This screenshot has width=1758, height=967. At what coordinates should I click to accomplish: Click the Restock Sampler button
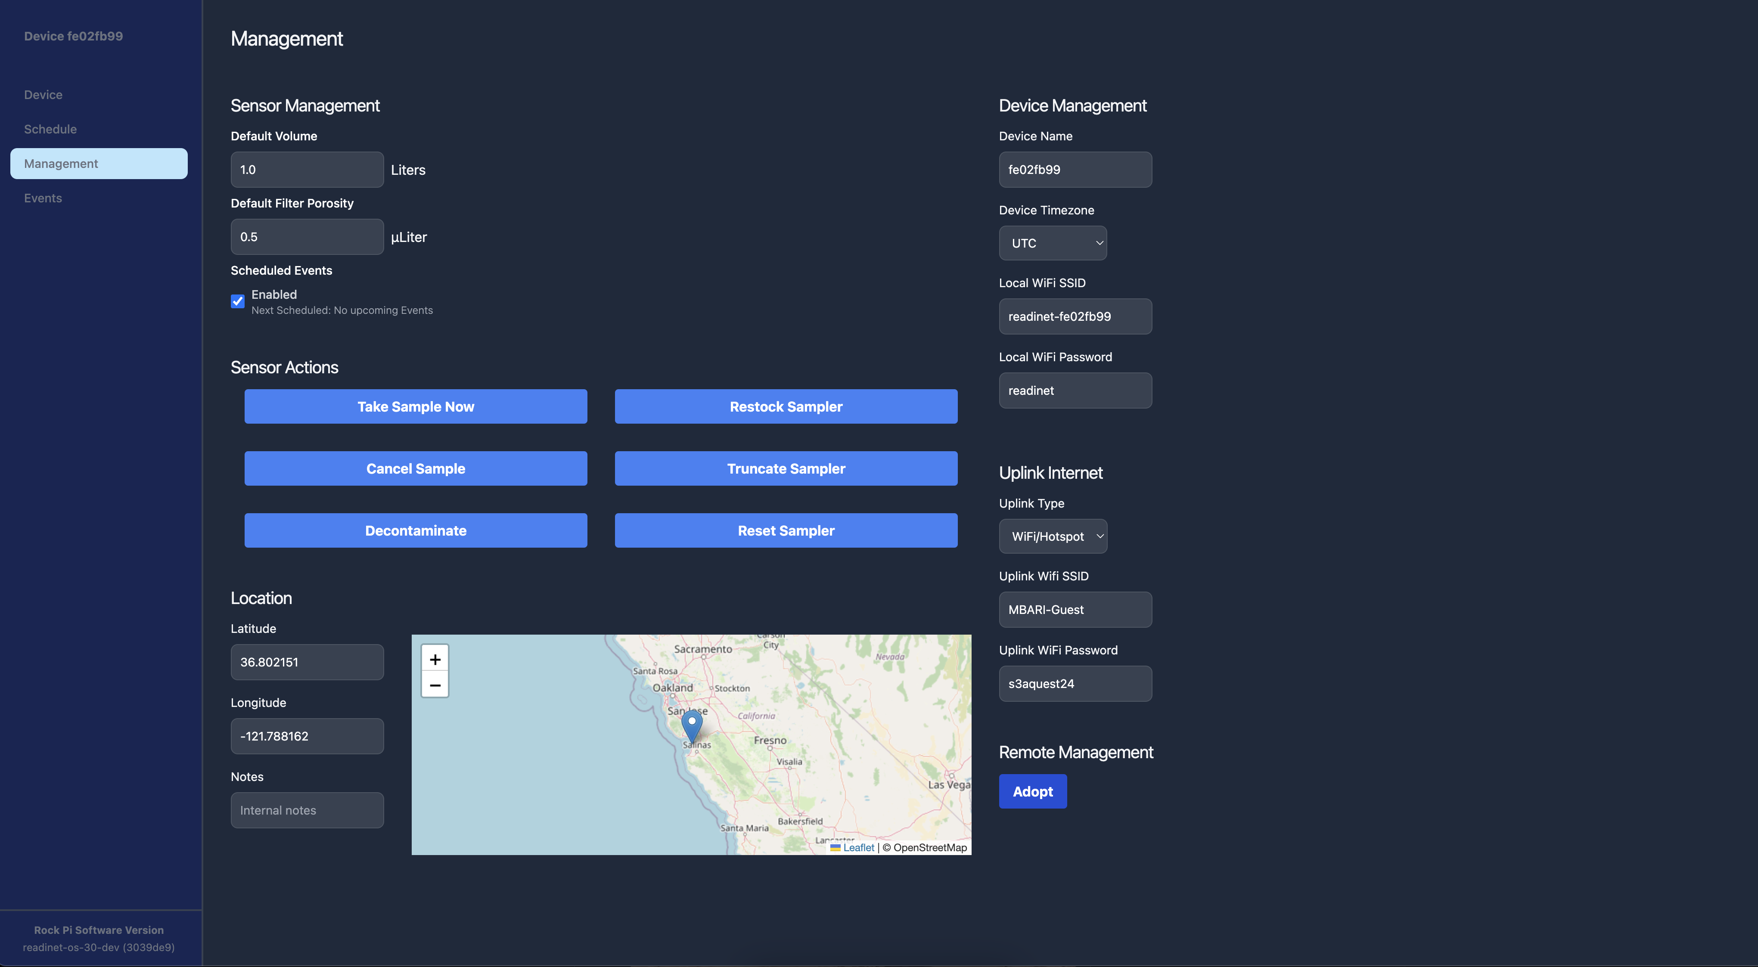click(x=786, y=406)
